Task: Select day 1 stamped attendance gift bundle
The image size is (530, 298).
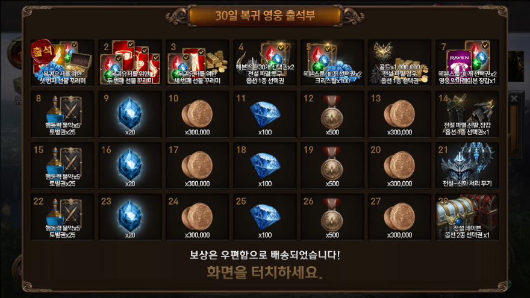Action: tap(63, 63)
